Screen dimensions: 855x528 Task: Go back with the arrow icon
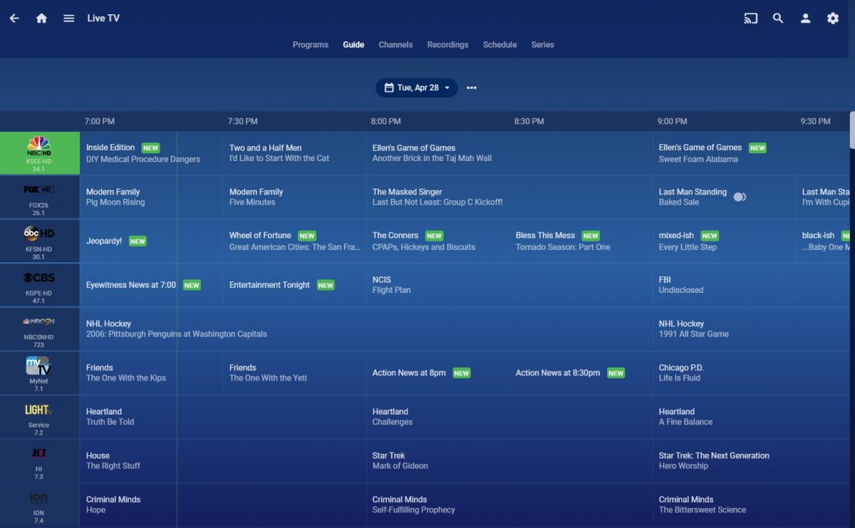pyautogui.click(x=14, y=19)
